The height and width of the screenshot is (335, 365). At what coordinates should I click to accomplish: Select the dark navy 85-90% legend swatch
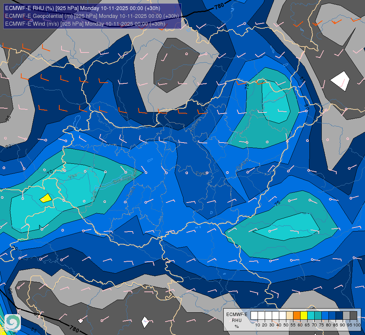339,316
